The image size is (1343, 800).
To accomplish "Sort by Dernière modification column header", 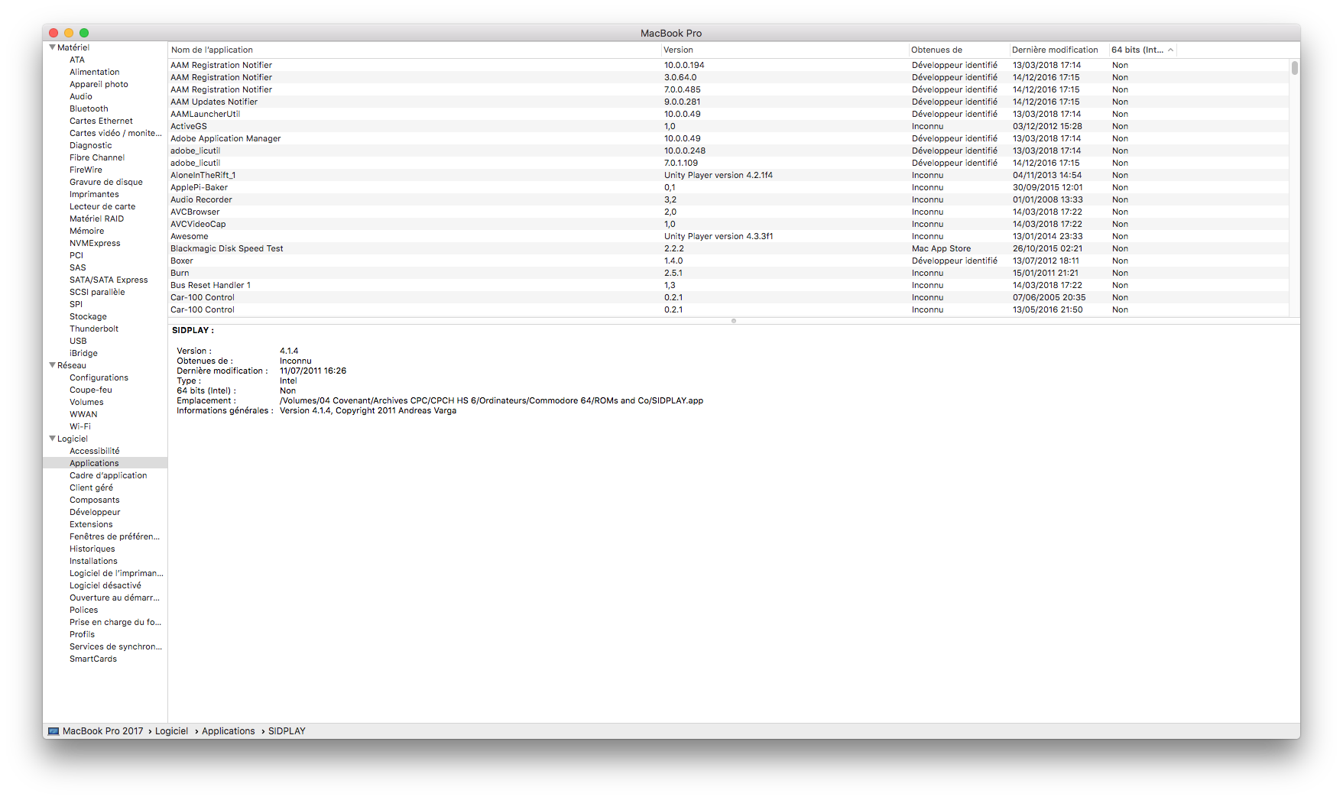I will click(1055, 50).
